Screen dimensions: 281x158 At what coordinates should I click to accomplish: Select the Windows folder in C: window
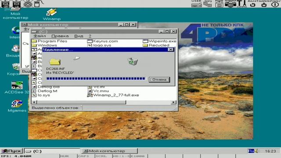(44, 45)
